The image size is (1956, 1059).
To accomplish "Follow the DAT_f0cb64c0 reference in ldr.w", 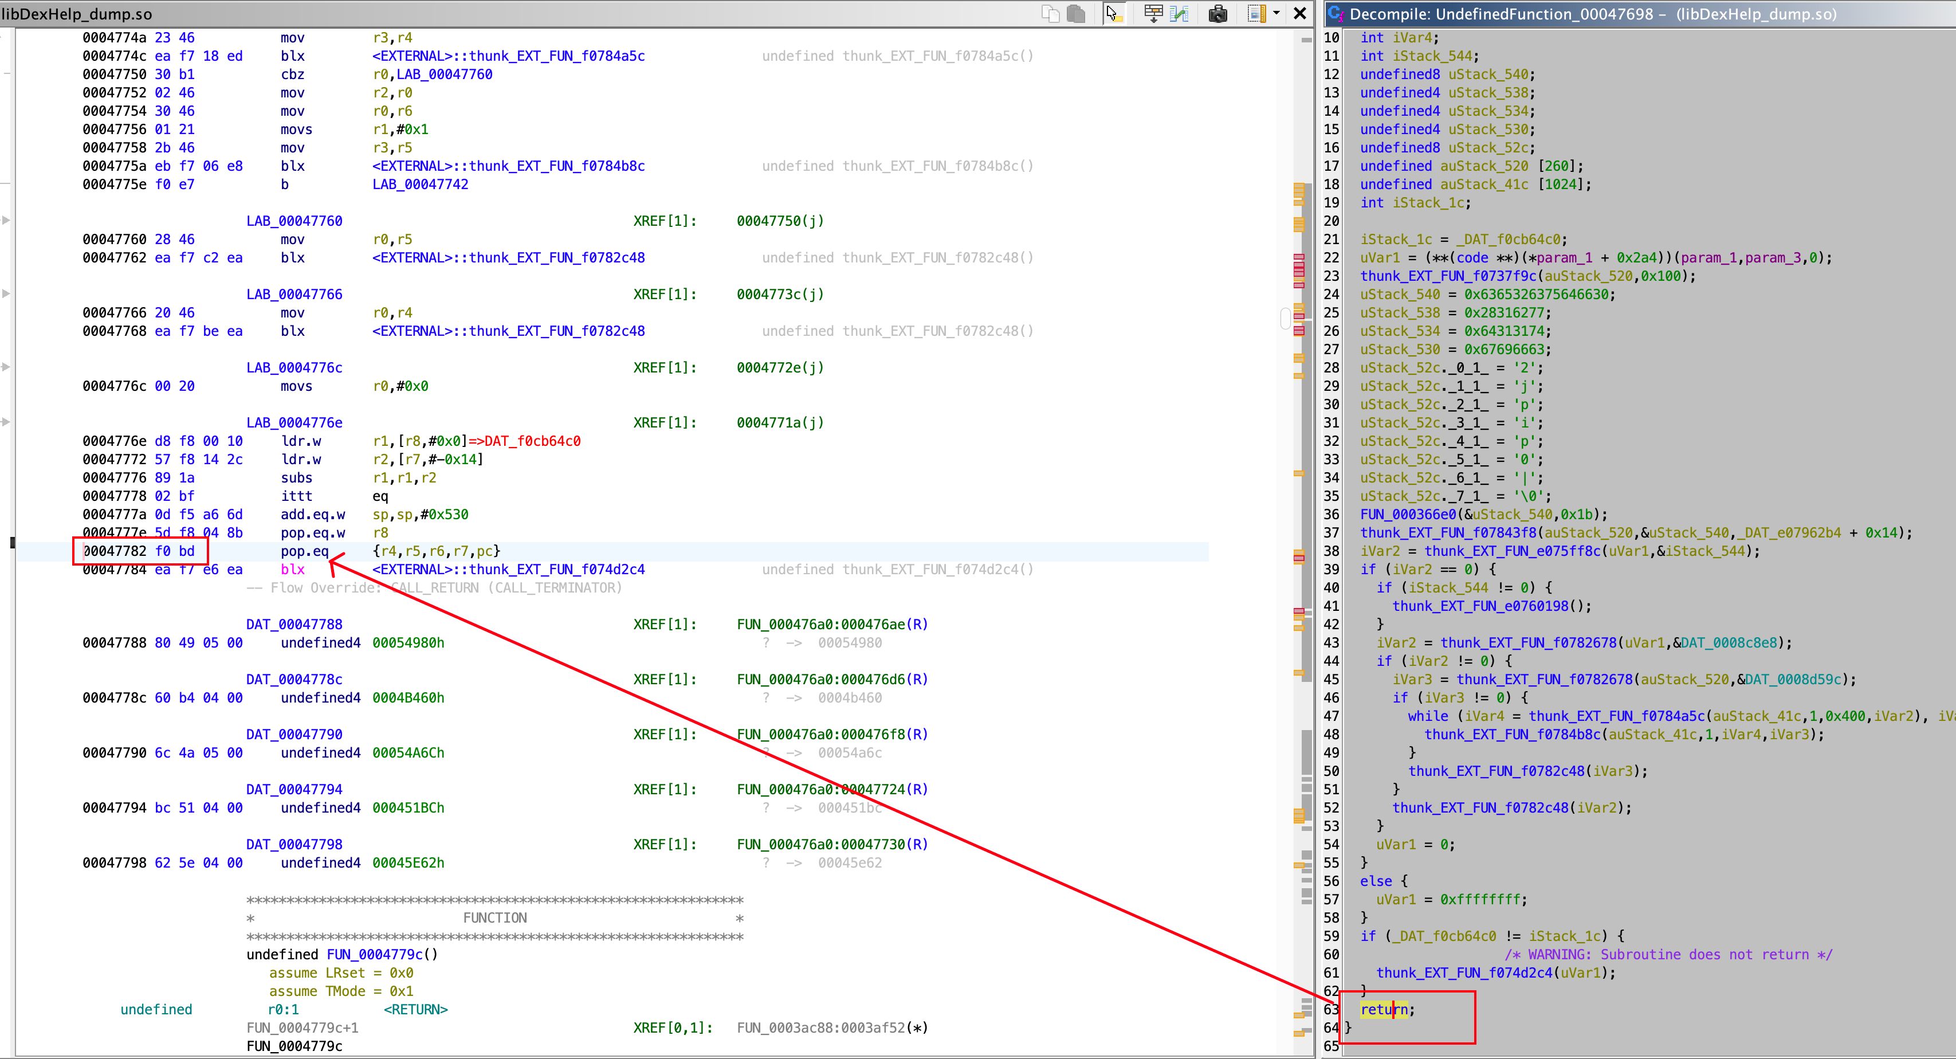I will (532, 441).
